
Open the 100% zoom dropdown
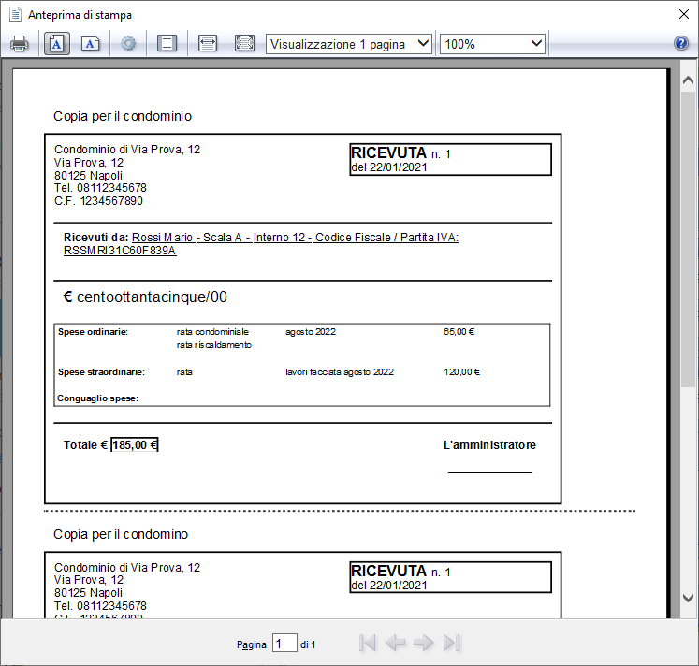click(492, 44)
